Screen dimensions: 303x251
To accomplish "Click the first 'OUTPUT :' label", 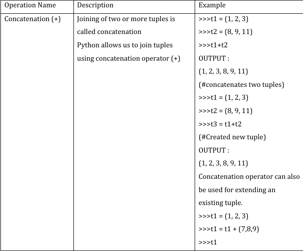I will tap(214, 58).
